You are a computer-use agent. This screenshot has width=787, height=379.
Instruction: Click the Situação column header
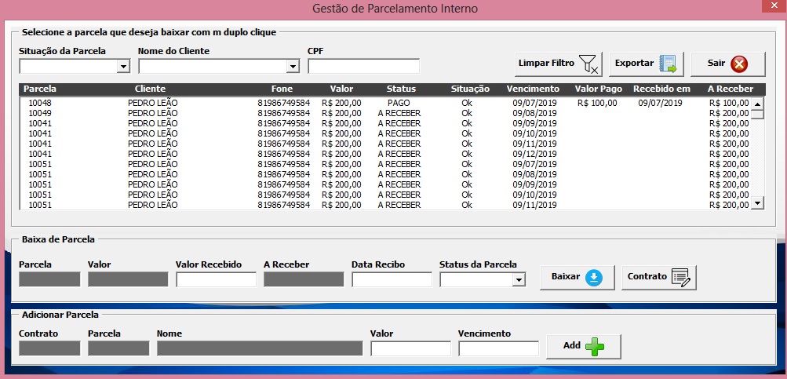470,89
